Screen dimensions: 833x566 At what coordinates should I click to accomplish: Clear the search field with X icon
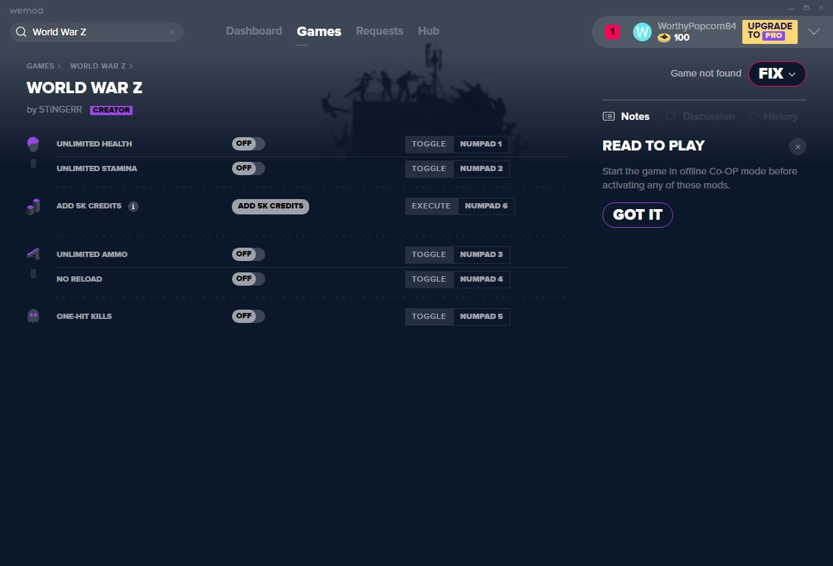click(172, 32)
